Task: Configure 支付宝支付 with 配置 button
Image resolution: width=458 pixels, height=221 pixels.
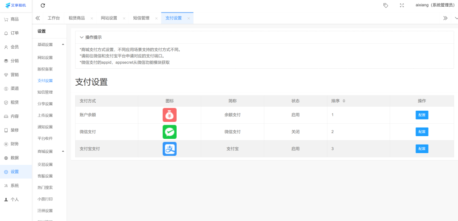Action: pos(422,149)
